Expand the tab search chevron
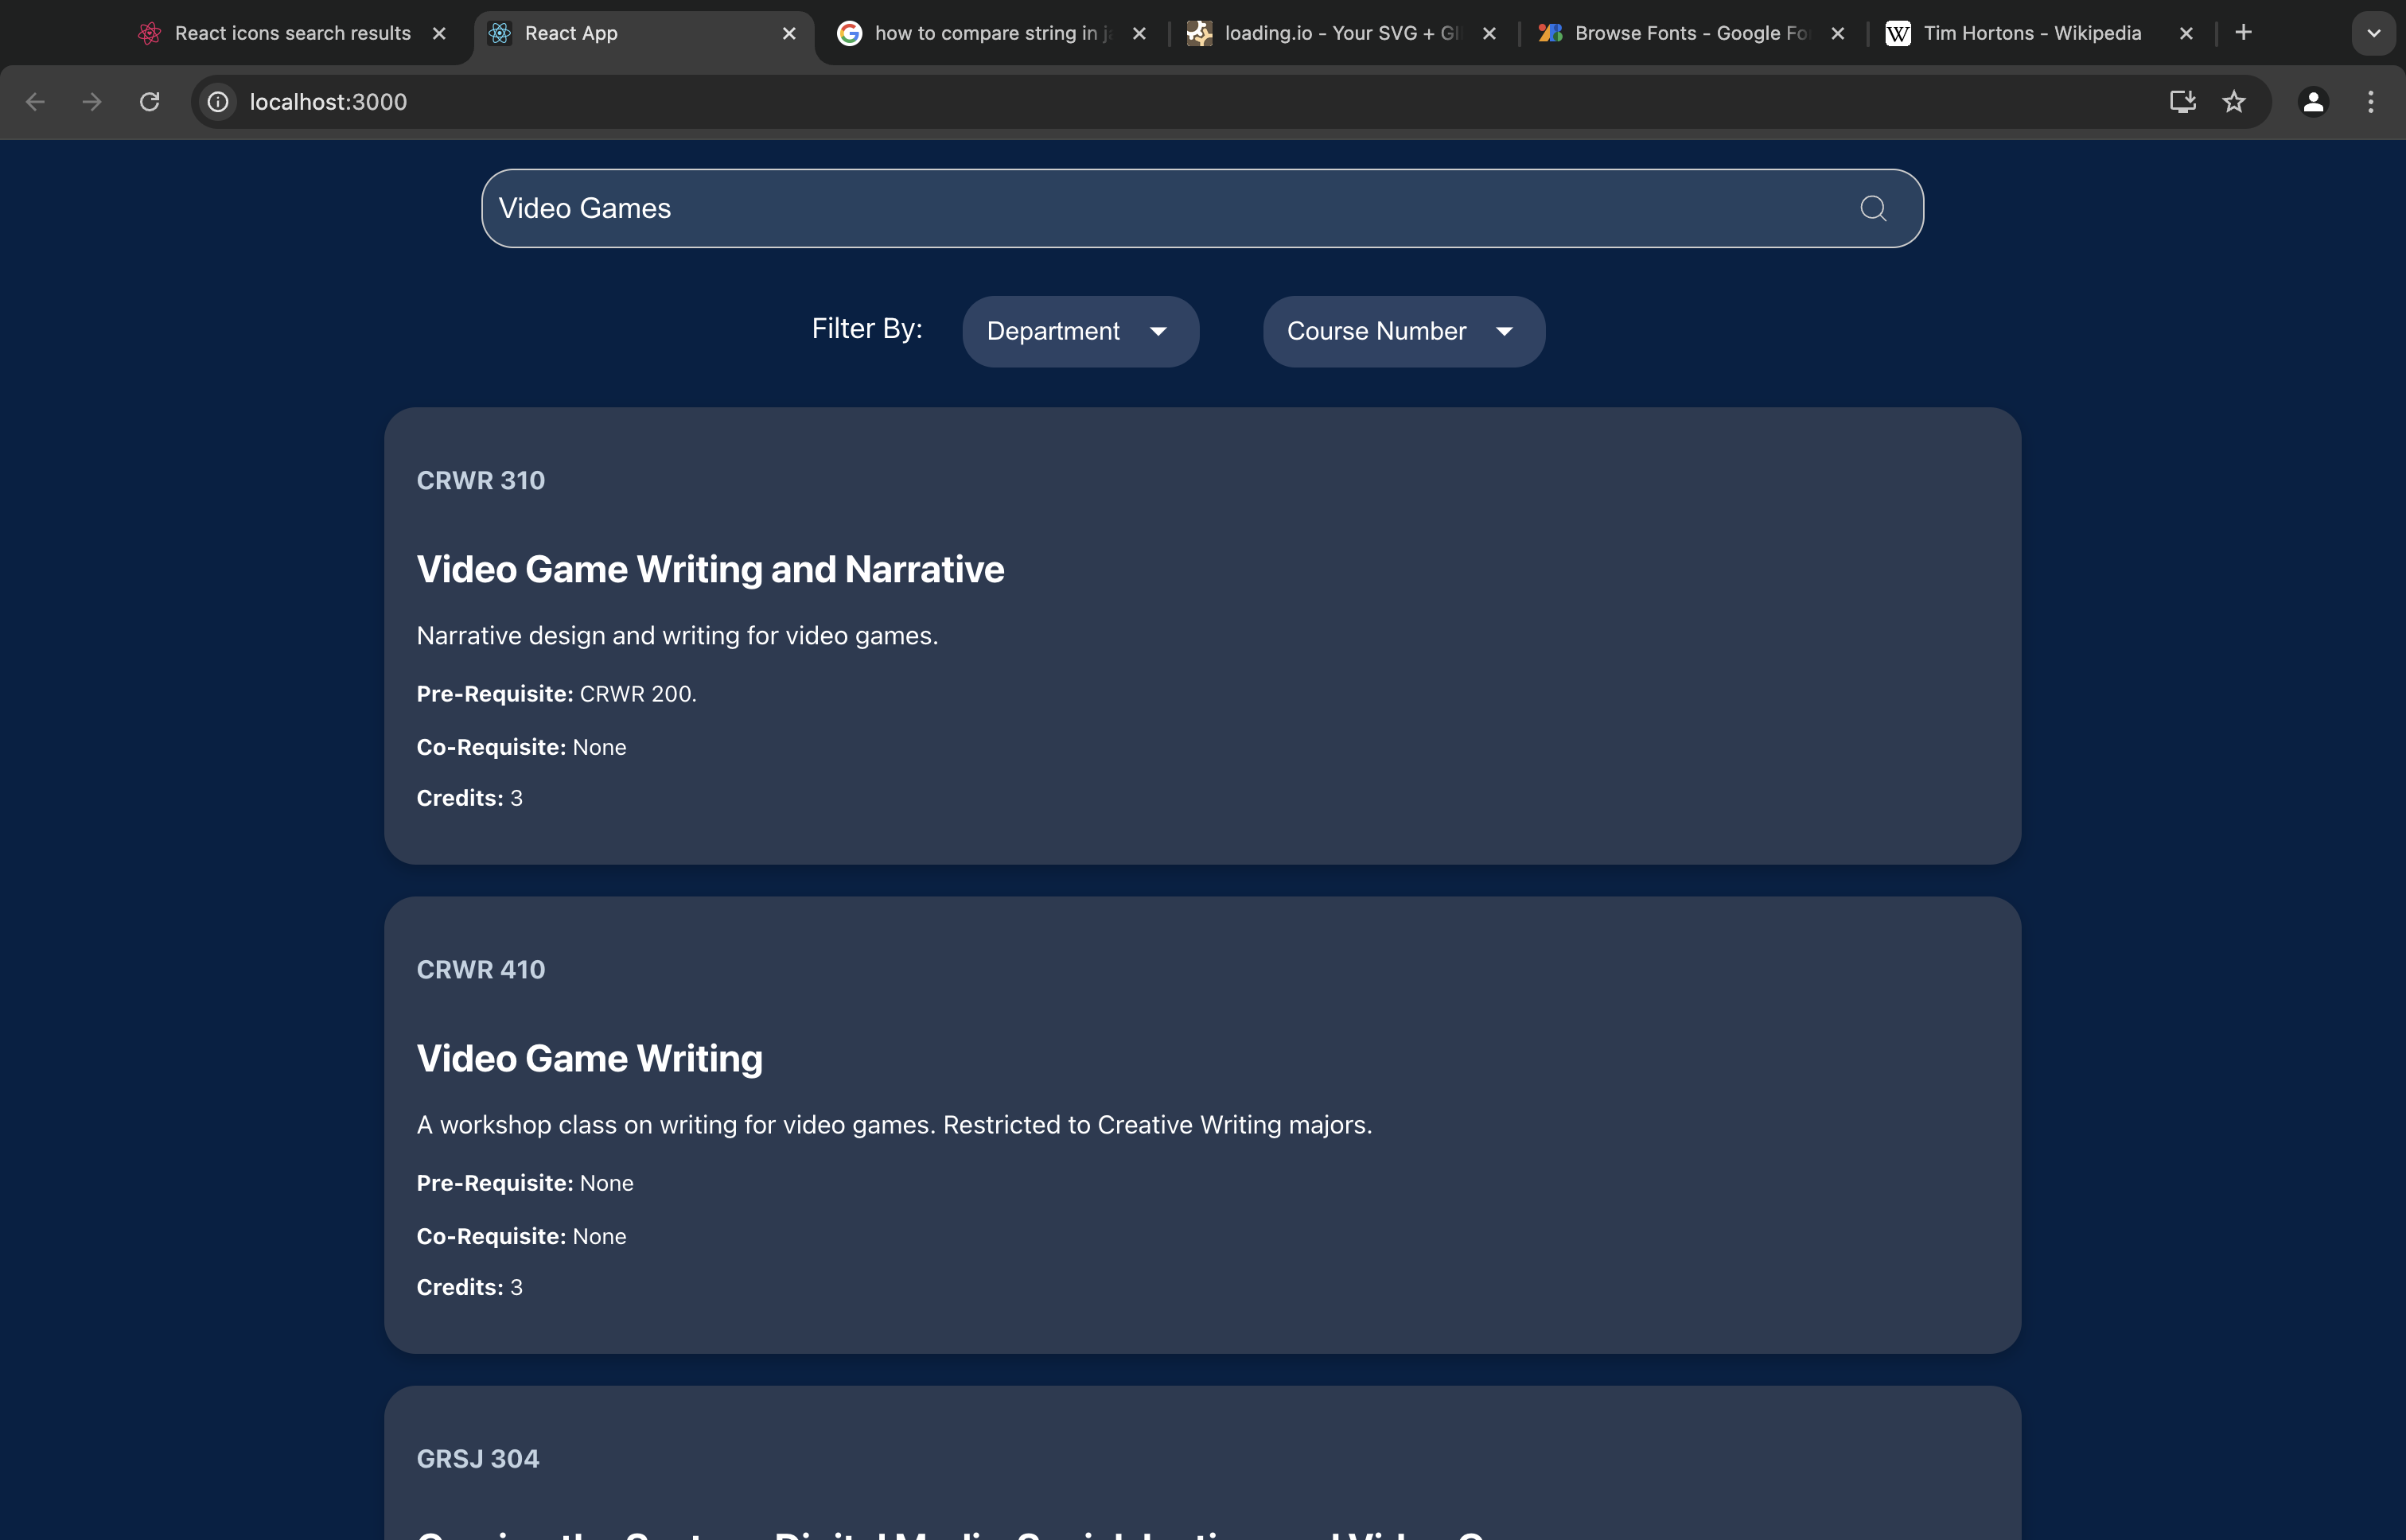Screen dimensions: 2406x1540 coord(2373,33)
